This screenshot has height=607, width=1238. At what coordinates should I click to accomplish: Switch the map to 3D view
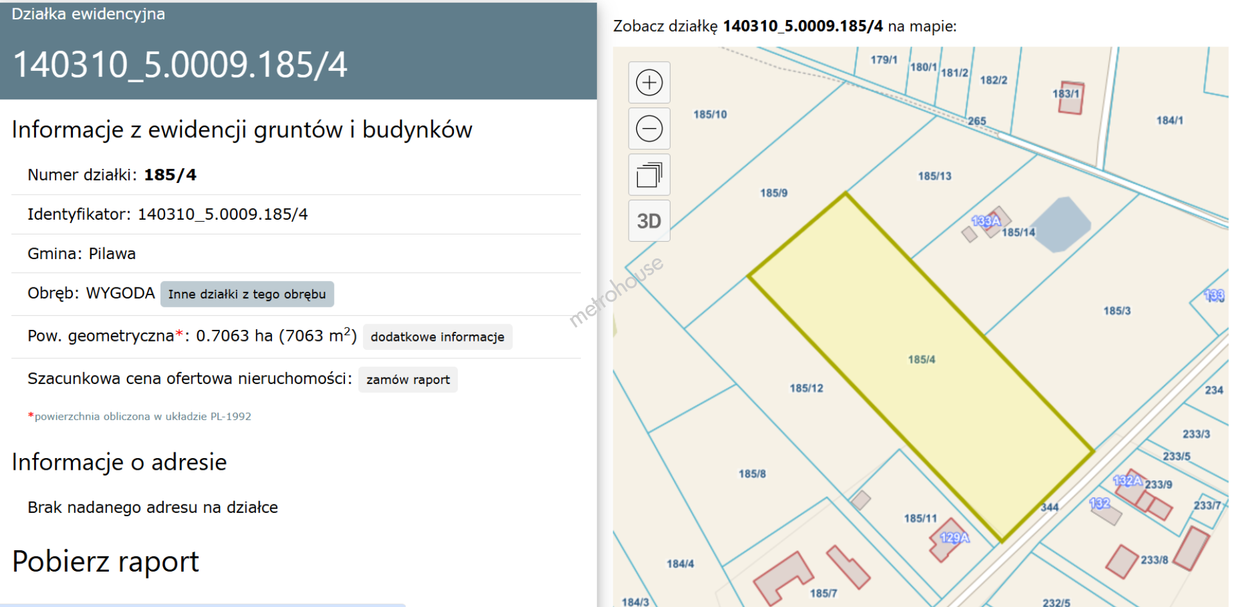(x=649, y=221)
